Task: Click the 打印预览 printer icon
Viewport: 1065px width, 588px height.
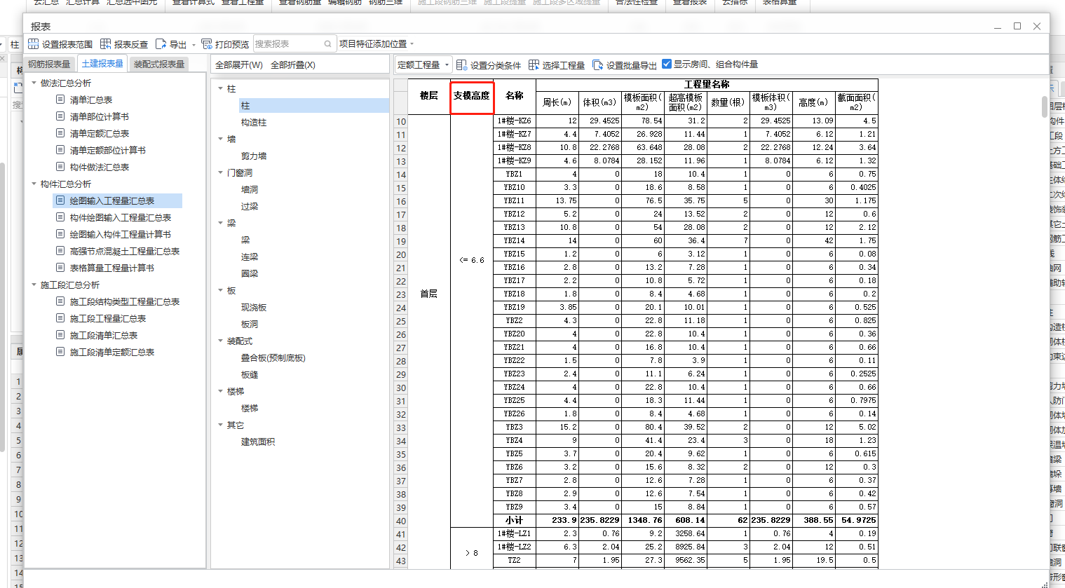Action: click(207, 44)
